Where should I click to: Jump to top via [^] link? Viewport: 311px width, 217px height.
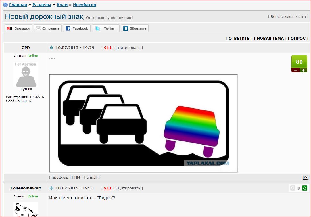(306, 178)
